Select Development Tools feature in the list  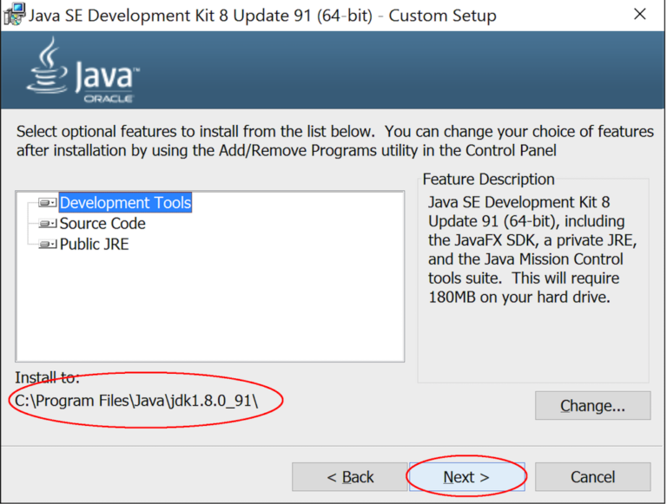(125, 203)
